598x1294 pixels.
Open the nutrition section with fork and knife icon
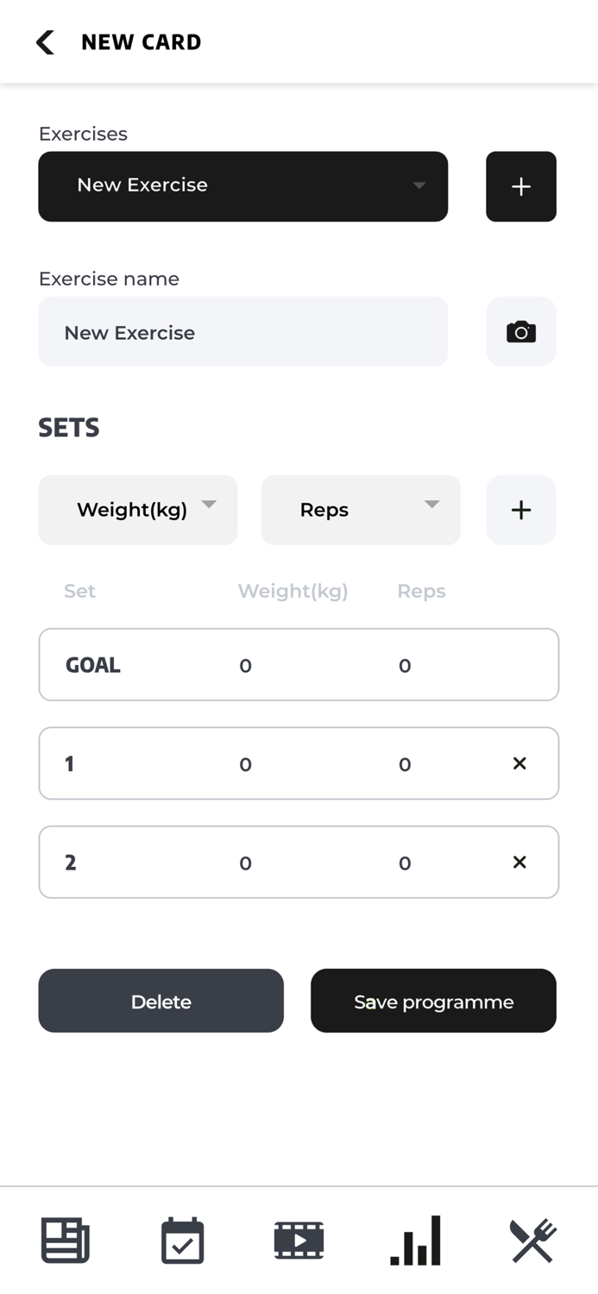[x=532, y=1240]
